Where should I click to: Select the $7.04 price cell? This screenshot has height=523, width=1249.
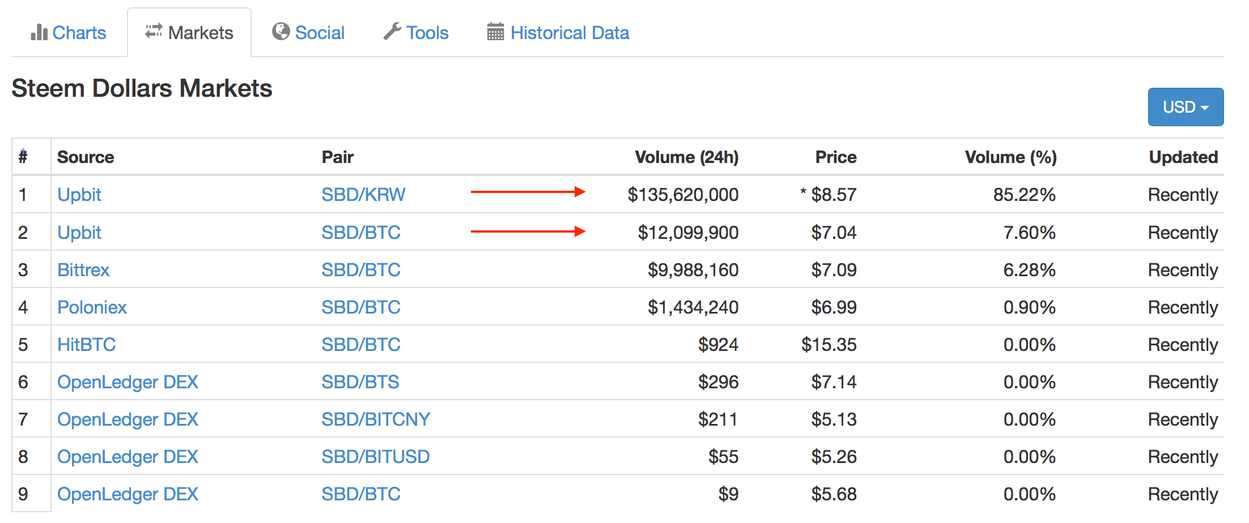pos(834,233)
